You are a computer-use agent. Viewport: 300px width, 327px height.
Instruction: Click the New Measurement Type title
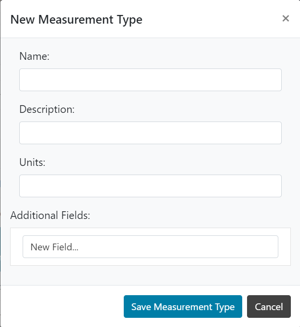pyautogui.click(x=76, y=19)
